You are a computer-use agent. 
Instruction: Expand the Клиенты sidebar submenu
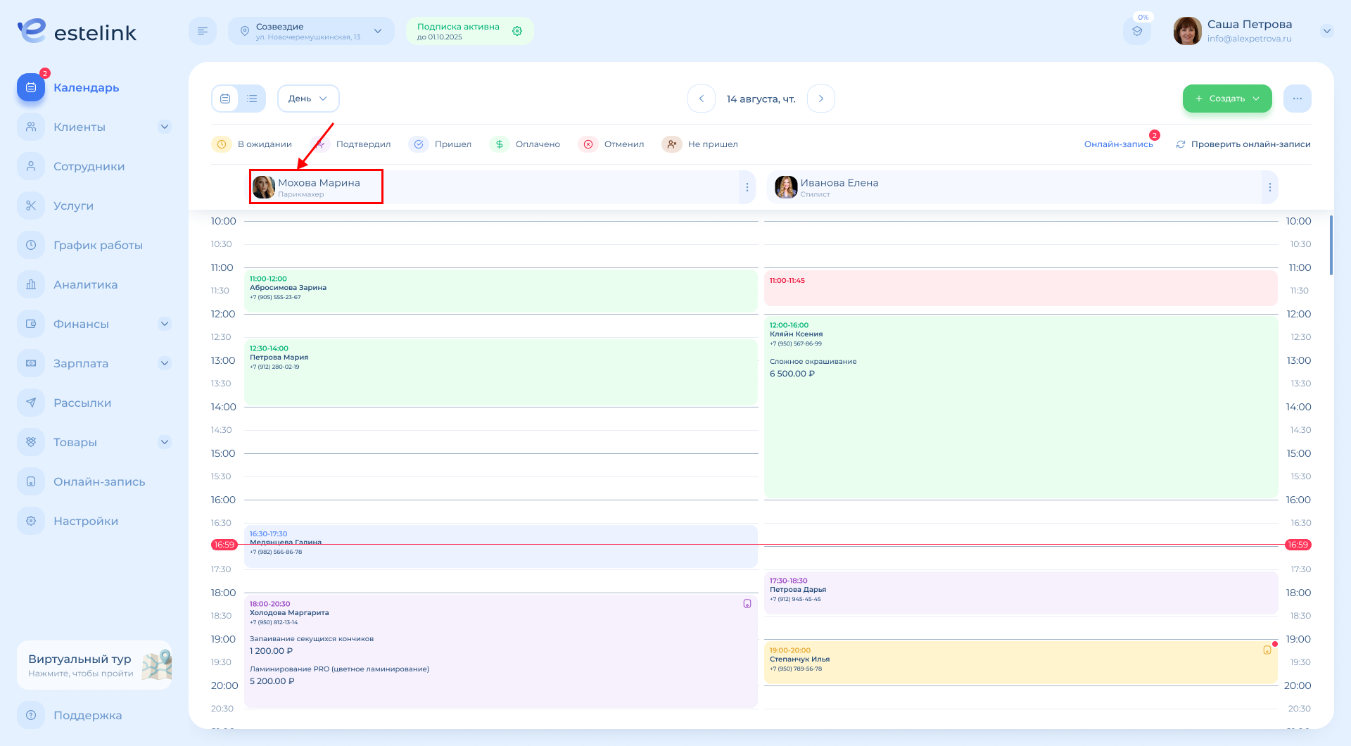(164, 127)
